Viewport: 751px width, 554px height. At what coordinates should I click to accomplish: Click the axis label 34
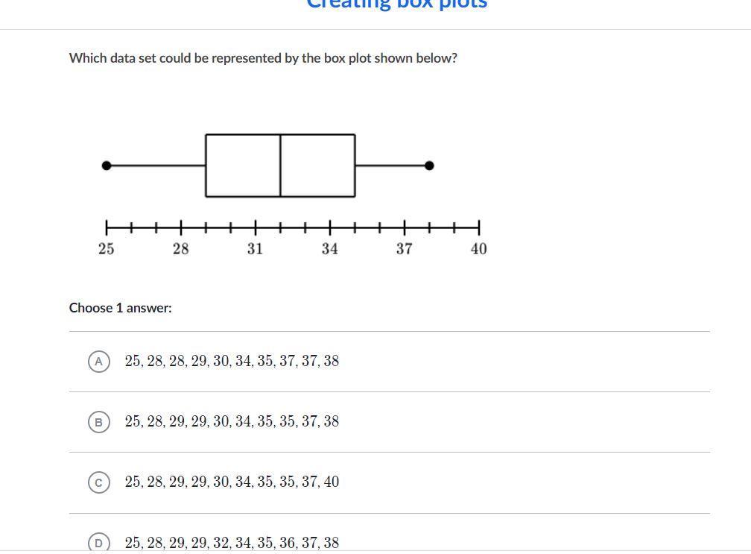coord(330,249)
